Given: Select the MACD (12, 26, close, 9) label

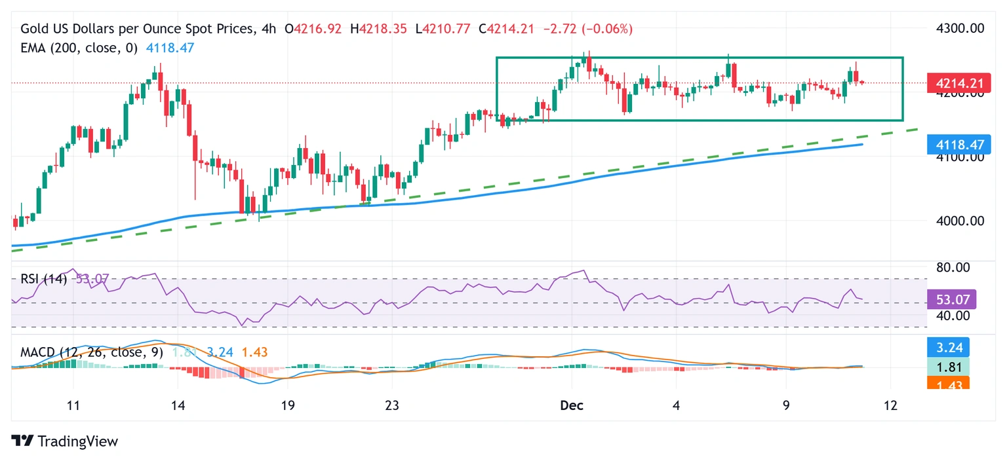Looking at the screenshot, I should [91, 352].
